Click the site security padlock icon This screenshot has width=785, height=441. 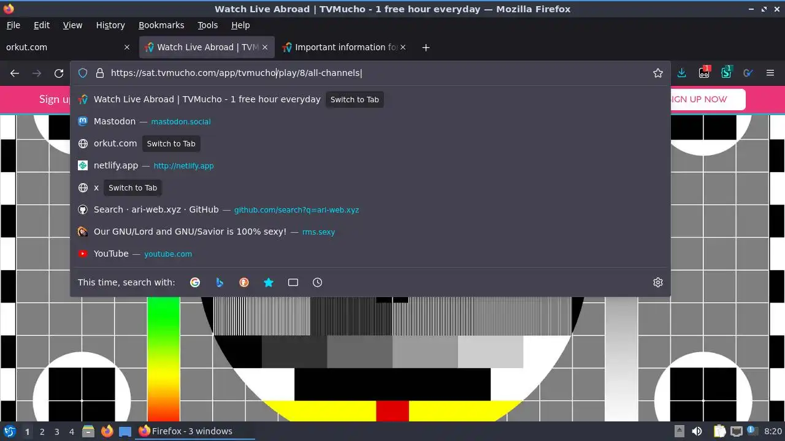click(100, 73)
